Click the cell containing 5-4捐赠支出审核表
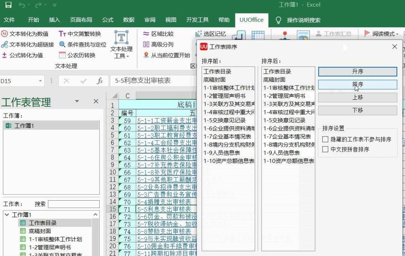Viewport: 405px width, 256px height. [x=167, y=202]
